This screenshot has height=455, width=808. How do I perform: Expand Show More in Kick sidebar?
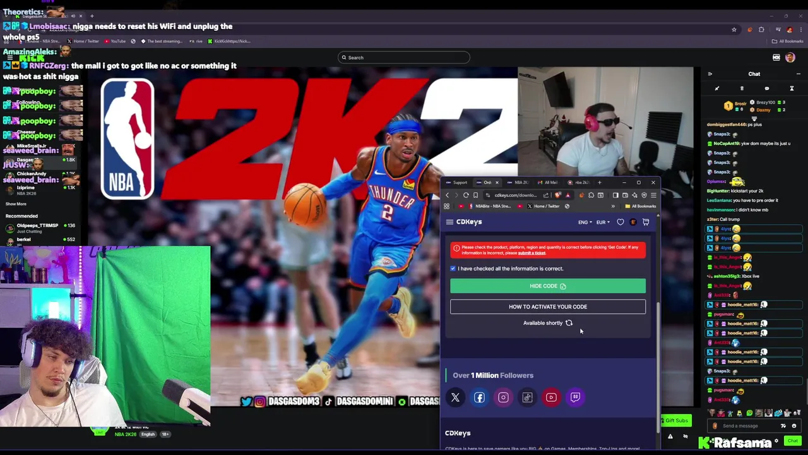[16, 204]
